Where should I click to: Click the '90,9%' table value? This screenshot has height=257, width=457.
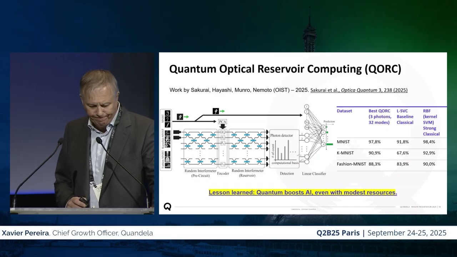pos(375,153)
